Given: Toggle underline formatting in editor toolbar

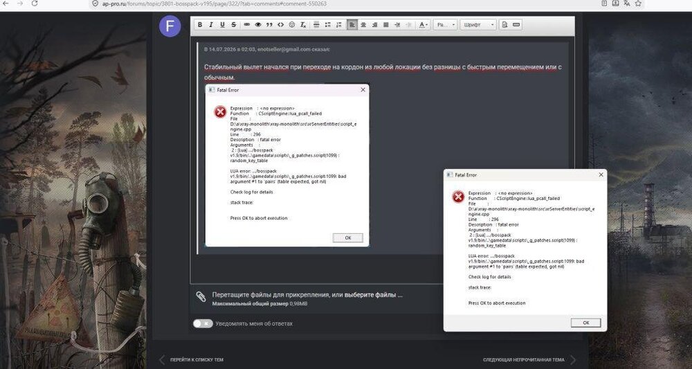Looking at the screenshot, I should coord(222,25).
